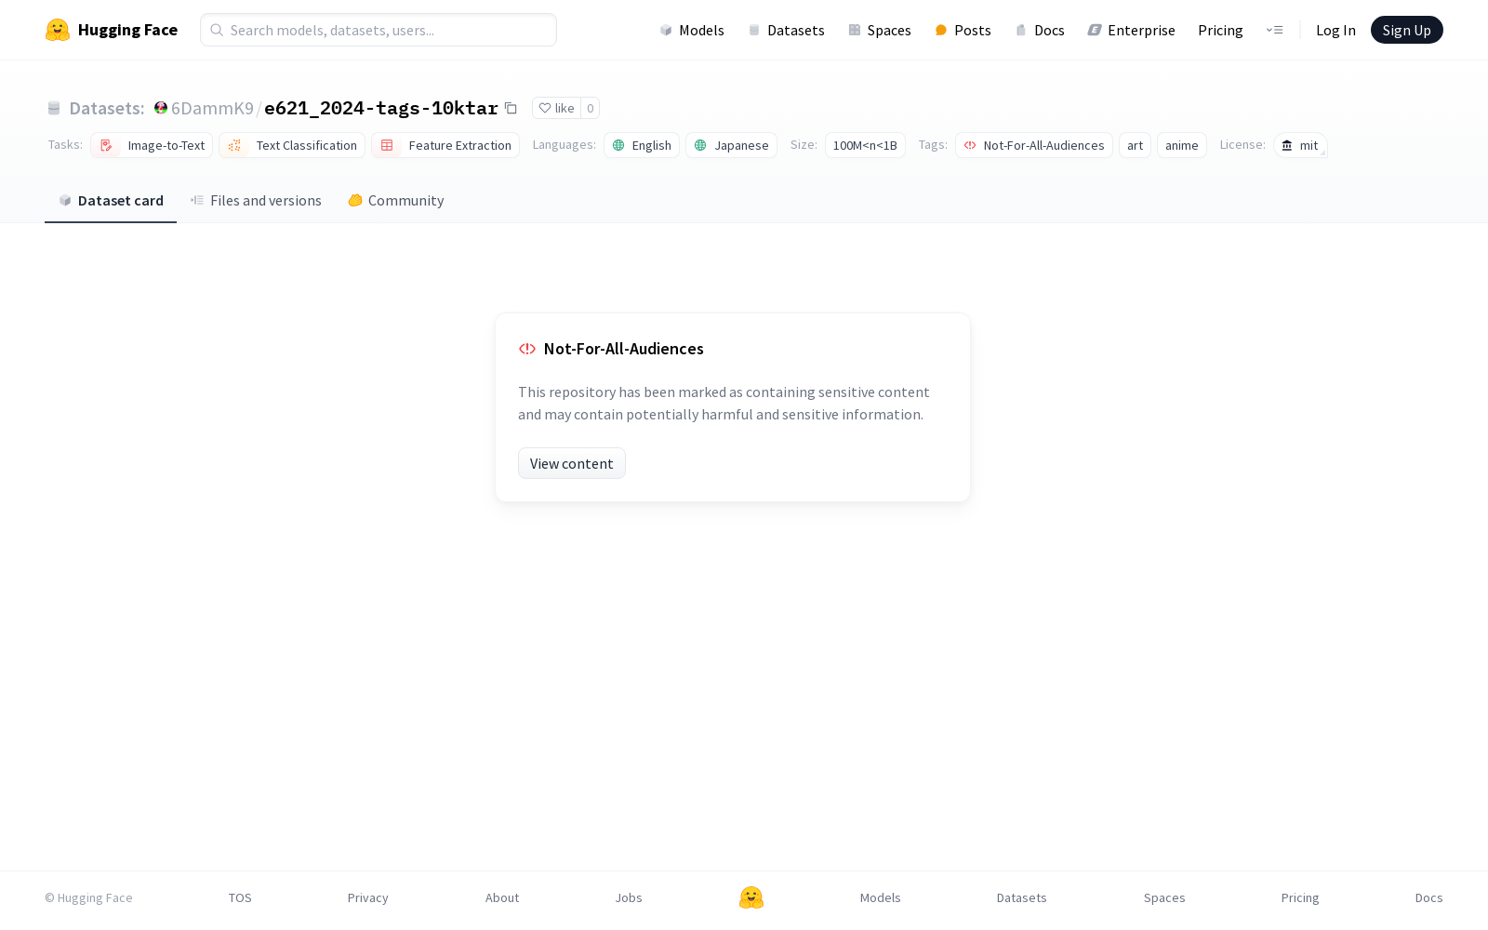Open Spaces in top navigation
The height and width of the screenshot is (930, 1488).
click(x=879, y=30)
